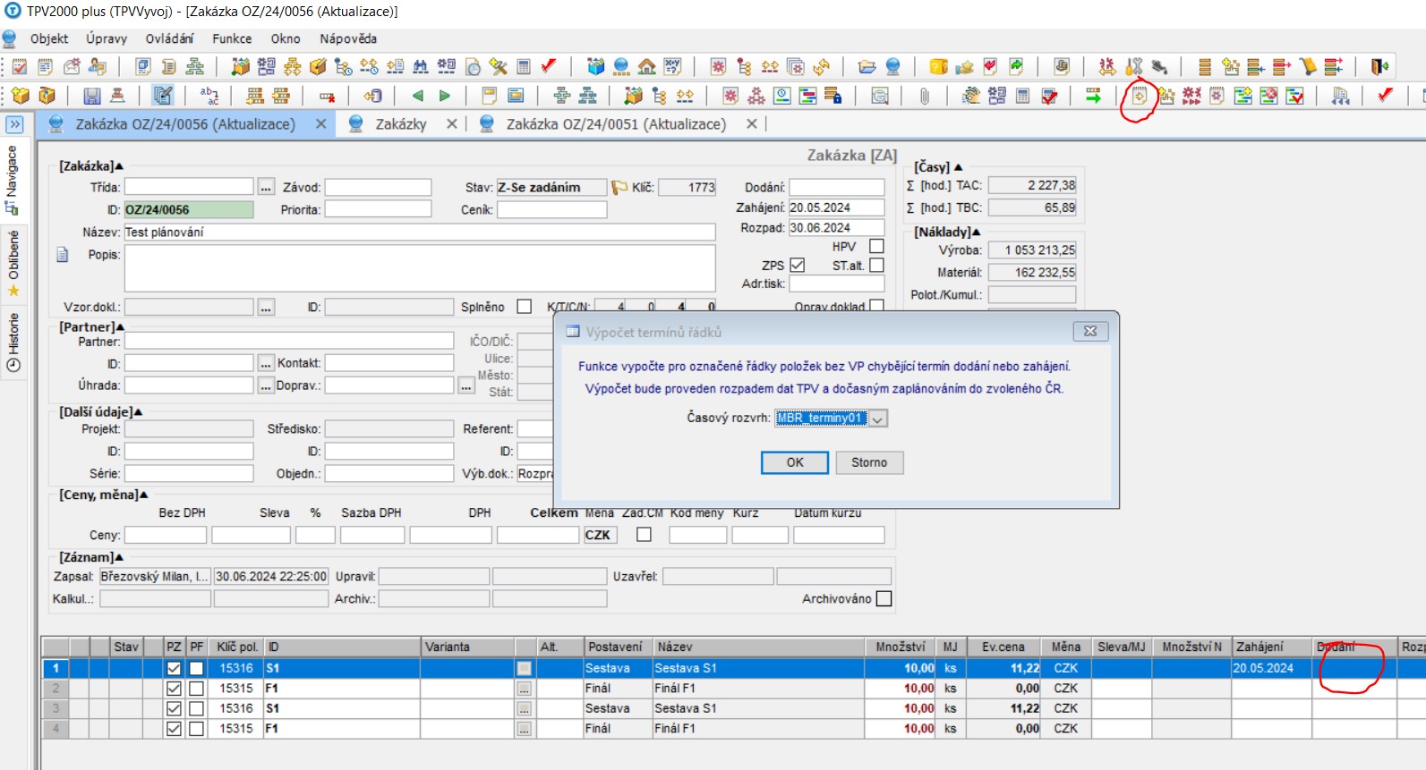Toggle PF checkbox in row 2
This screenshot has height=770, width=1426.
pos(196,689)
